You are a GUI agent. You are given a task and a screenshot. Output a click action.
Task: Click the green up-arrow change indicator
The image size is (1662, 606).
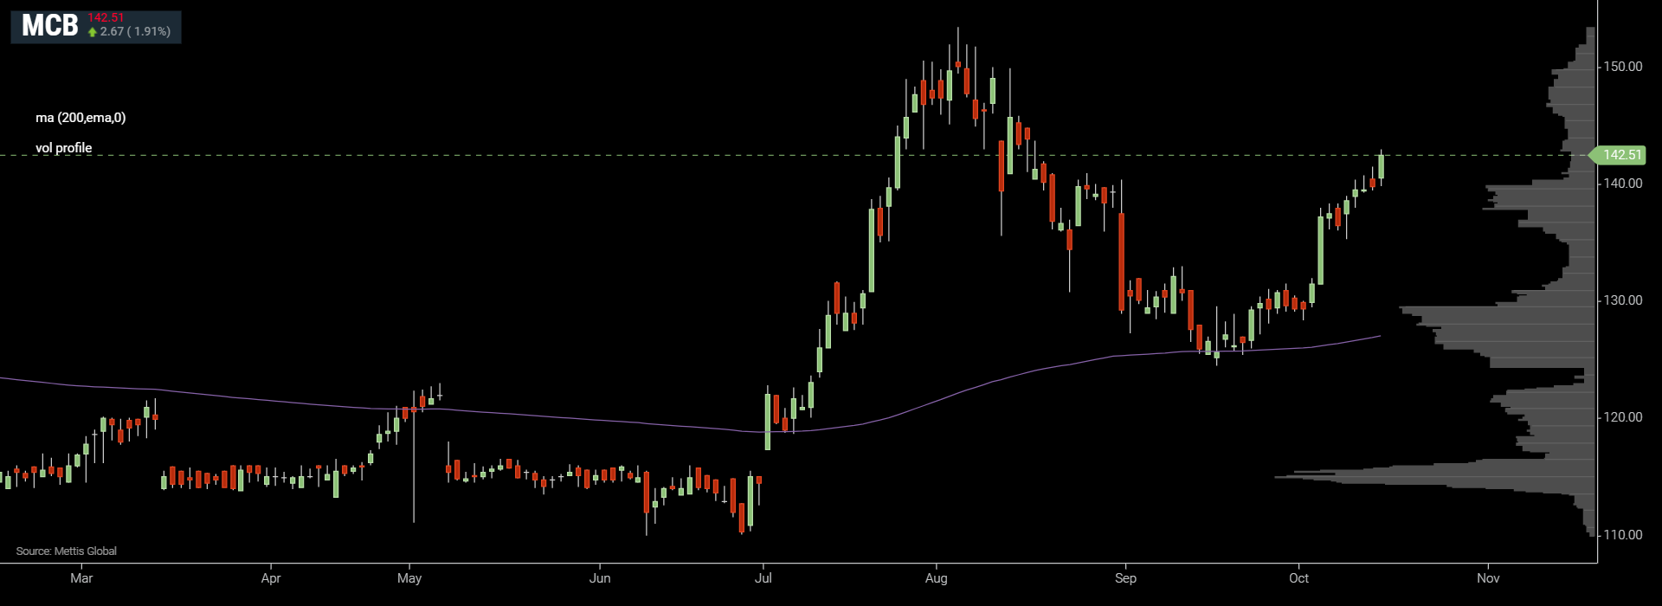pos(93,32)
